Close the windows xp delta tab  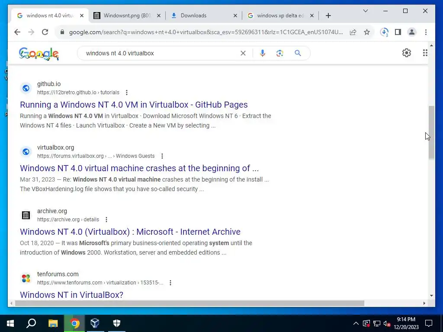click(311, 16)
